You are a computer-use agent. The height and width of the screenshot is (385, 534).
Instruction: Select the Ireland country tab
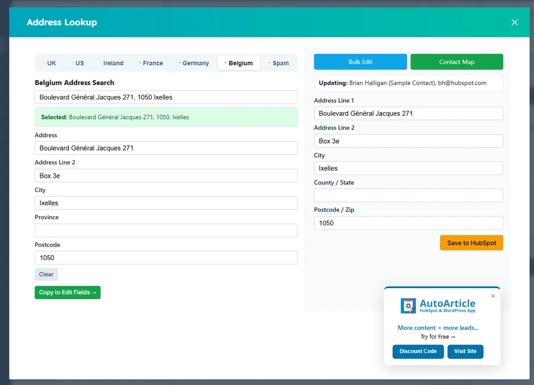111,63
